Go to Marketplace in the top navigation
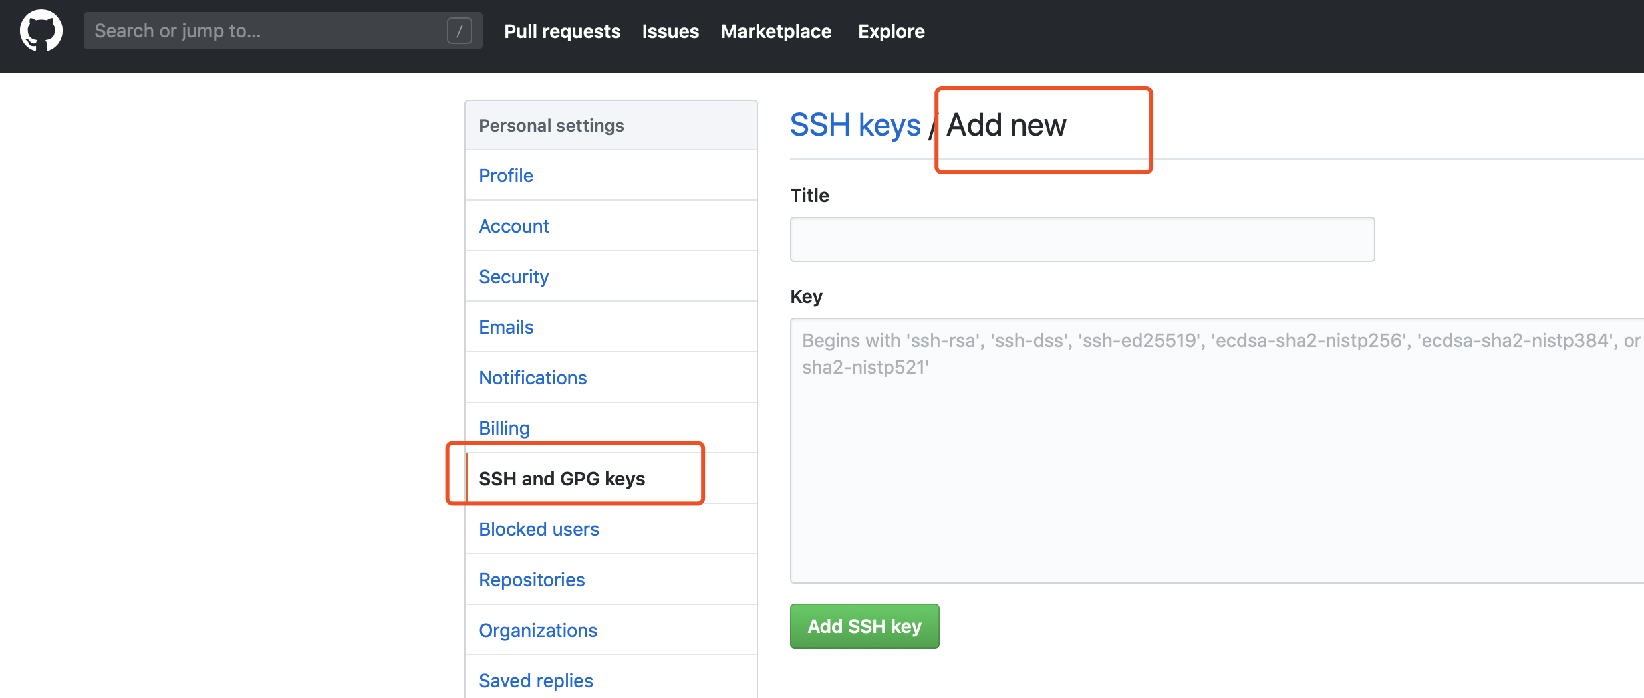 pos(776,31)
